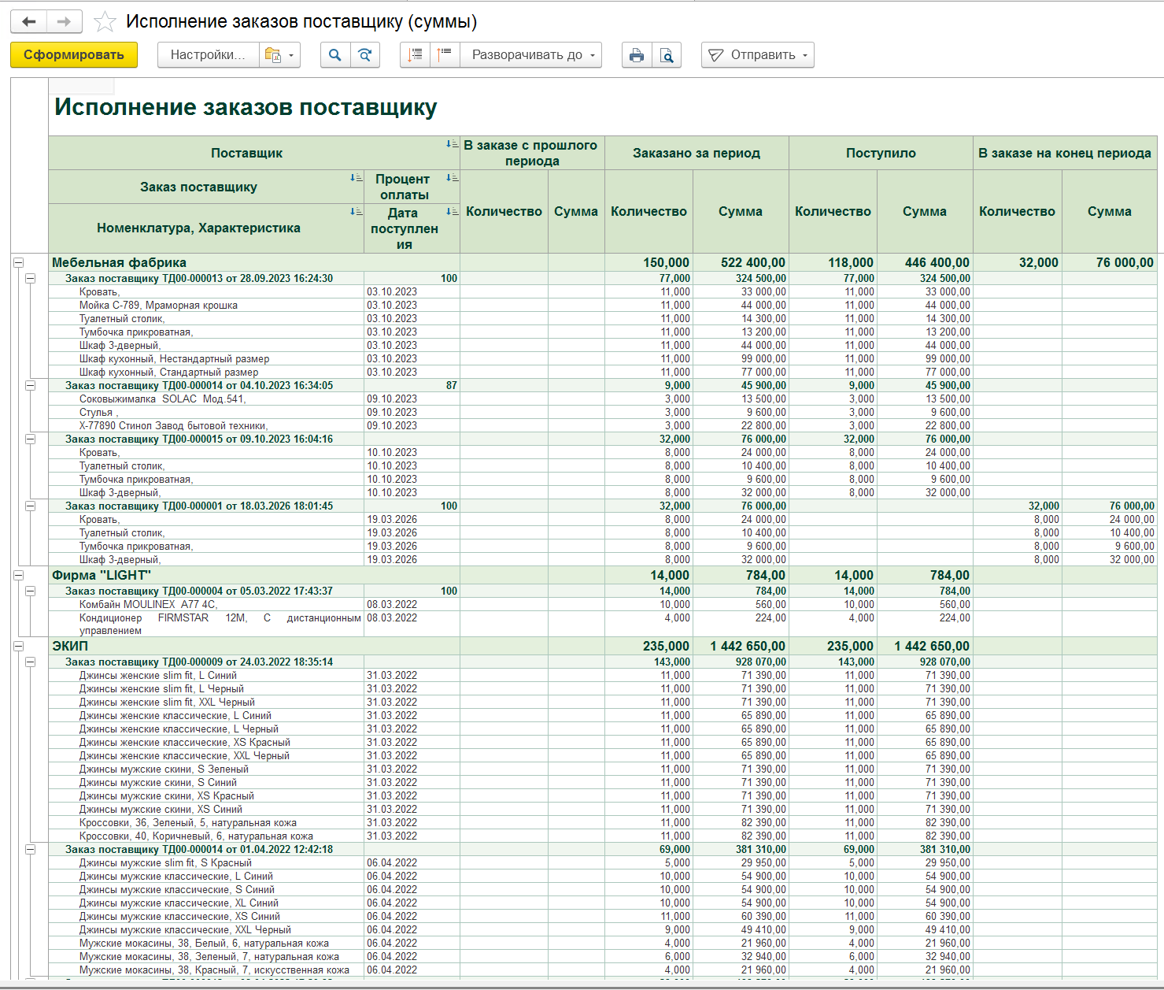Click the report title Исполнение заказов поставщику
1164x990 pixels.
[x=246, y=107]
